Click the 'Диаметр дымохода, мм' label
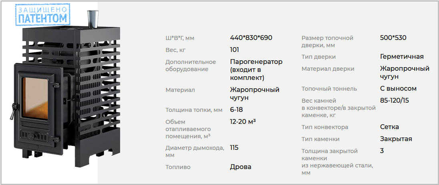The image size is (439, 185). click(195, 151)
